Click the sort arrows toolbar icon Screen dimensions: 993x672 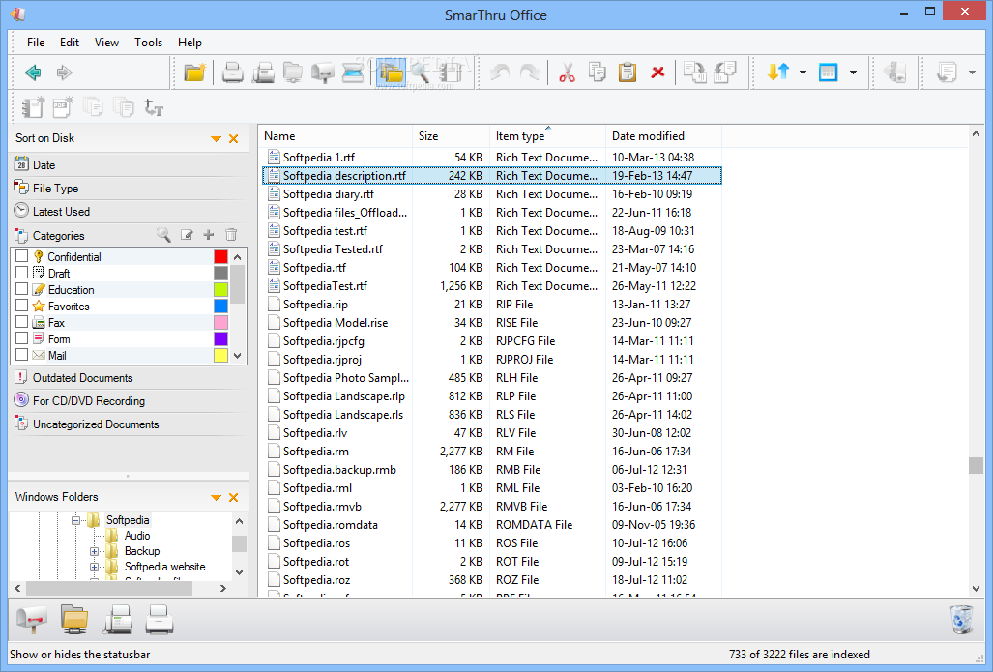[778, 73]
